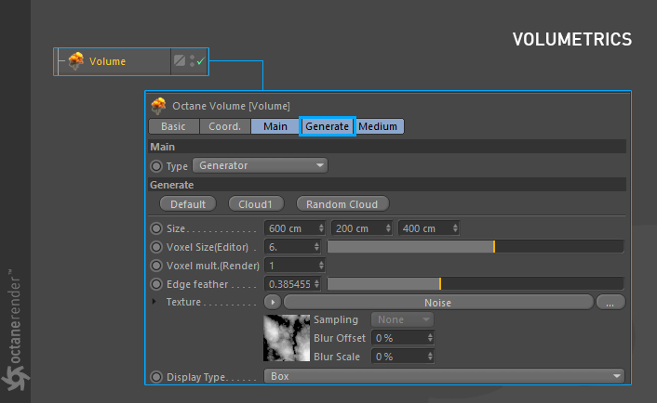Click the Voxel mult.(Render) stepper arrows
Screen dimensions: 657x403
321,266
